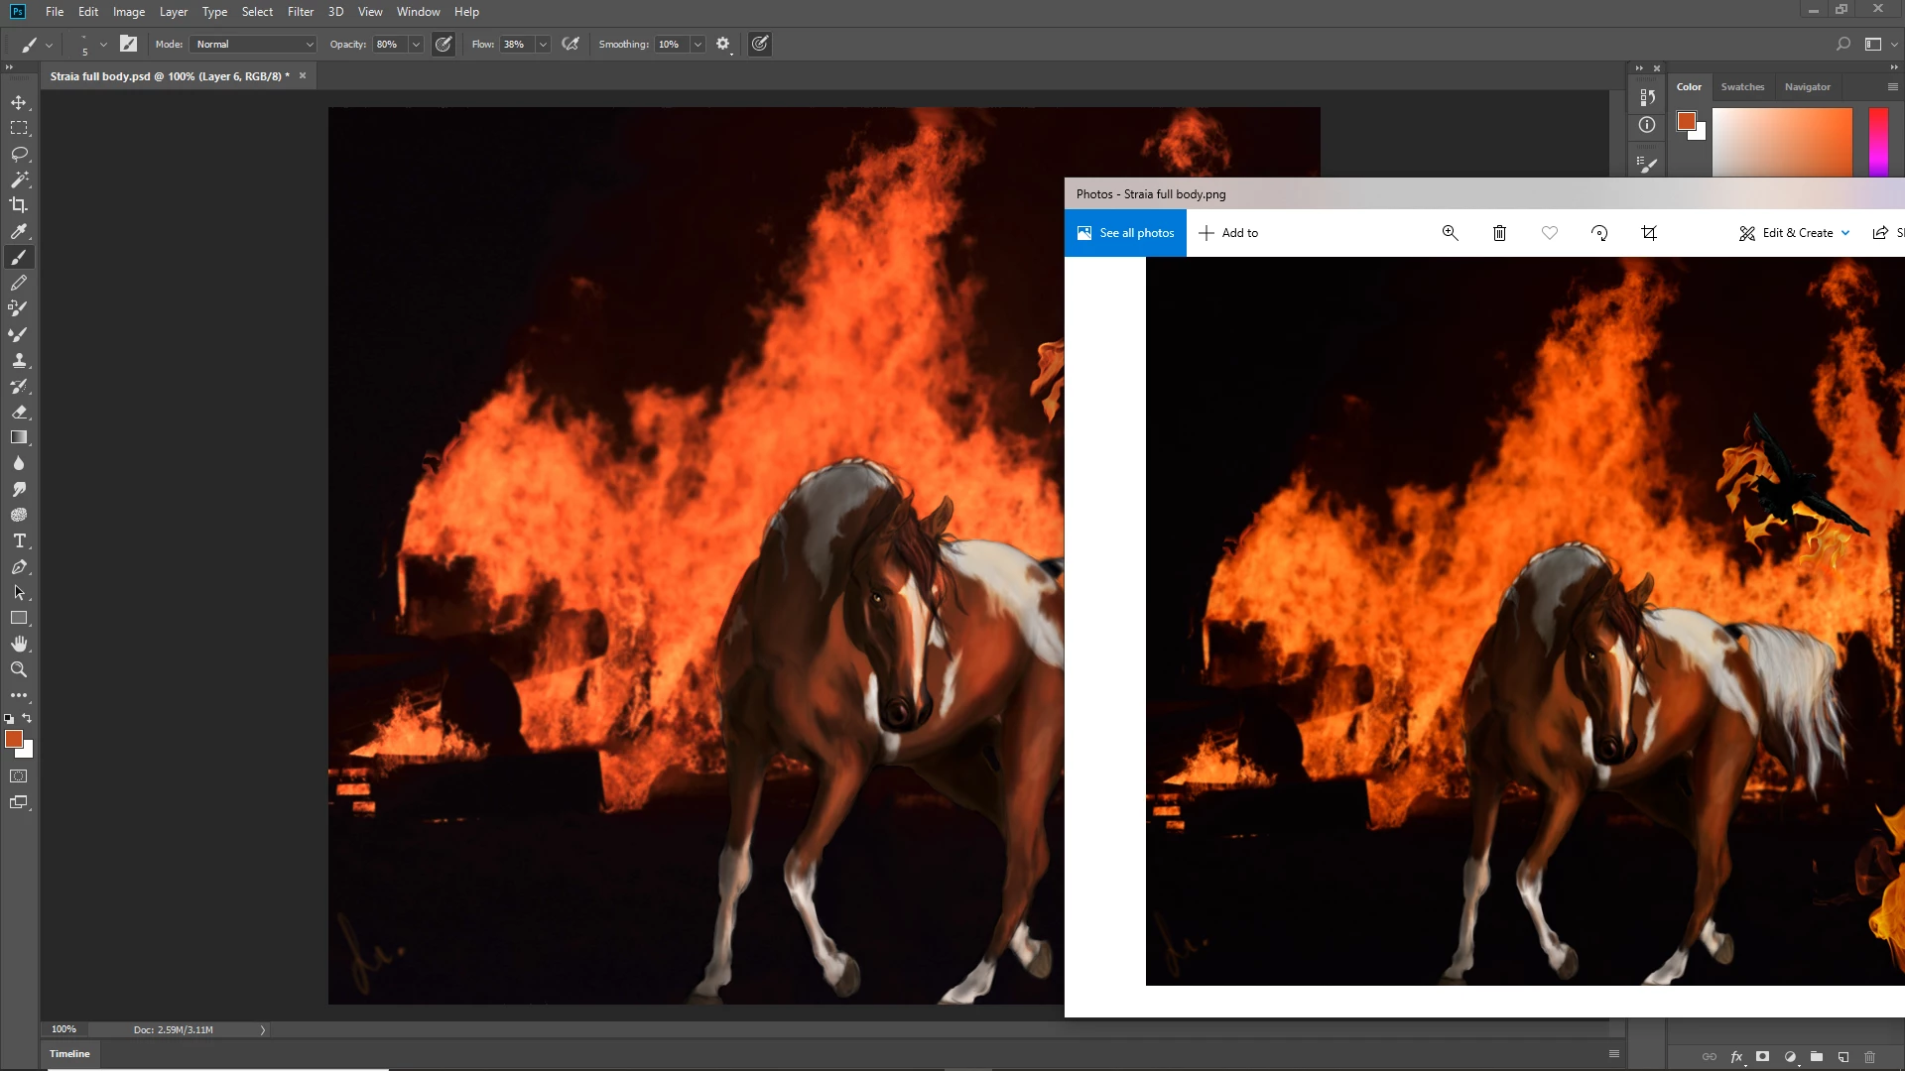The image size is (1905, 1071).
Task: Toggle airbrush-style build-up effects
Action: (x=571, y=44)
